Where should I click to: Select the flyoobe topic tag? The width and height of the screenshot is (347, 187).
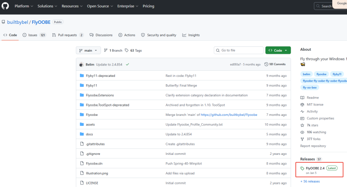321,74
